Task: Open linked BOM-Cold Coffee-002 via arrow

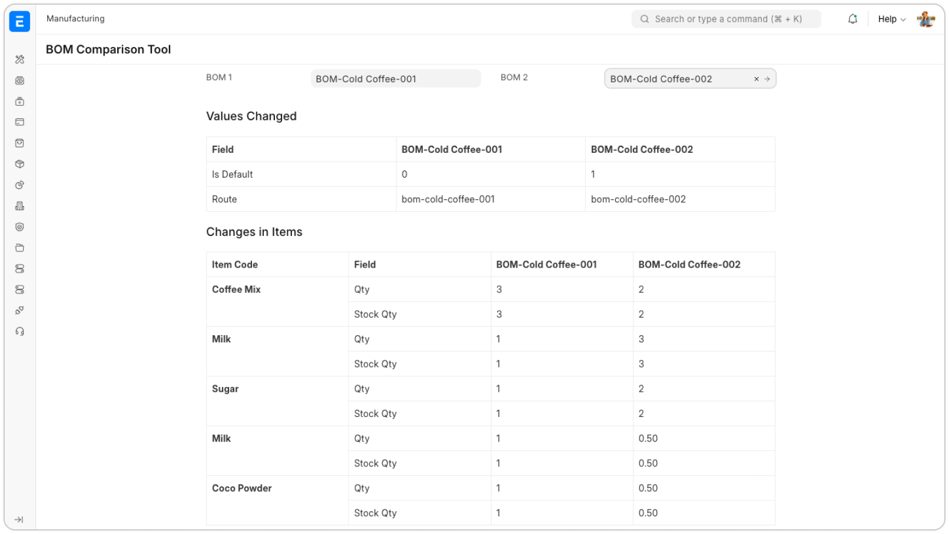Action: pyautogui.click(x=767, y=79)
